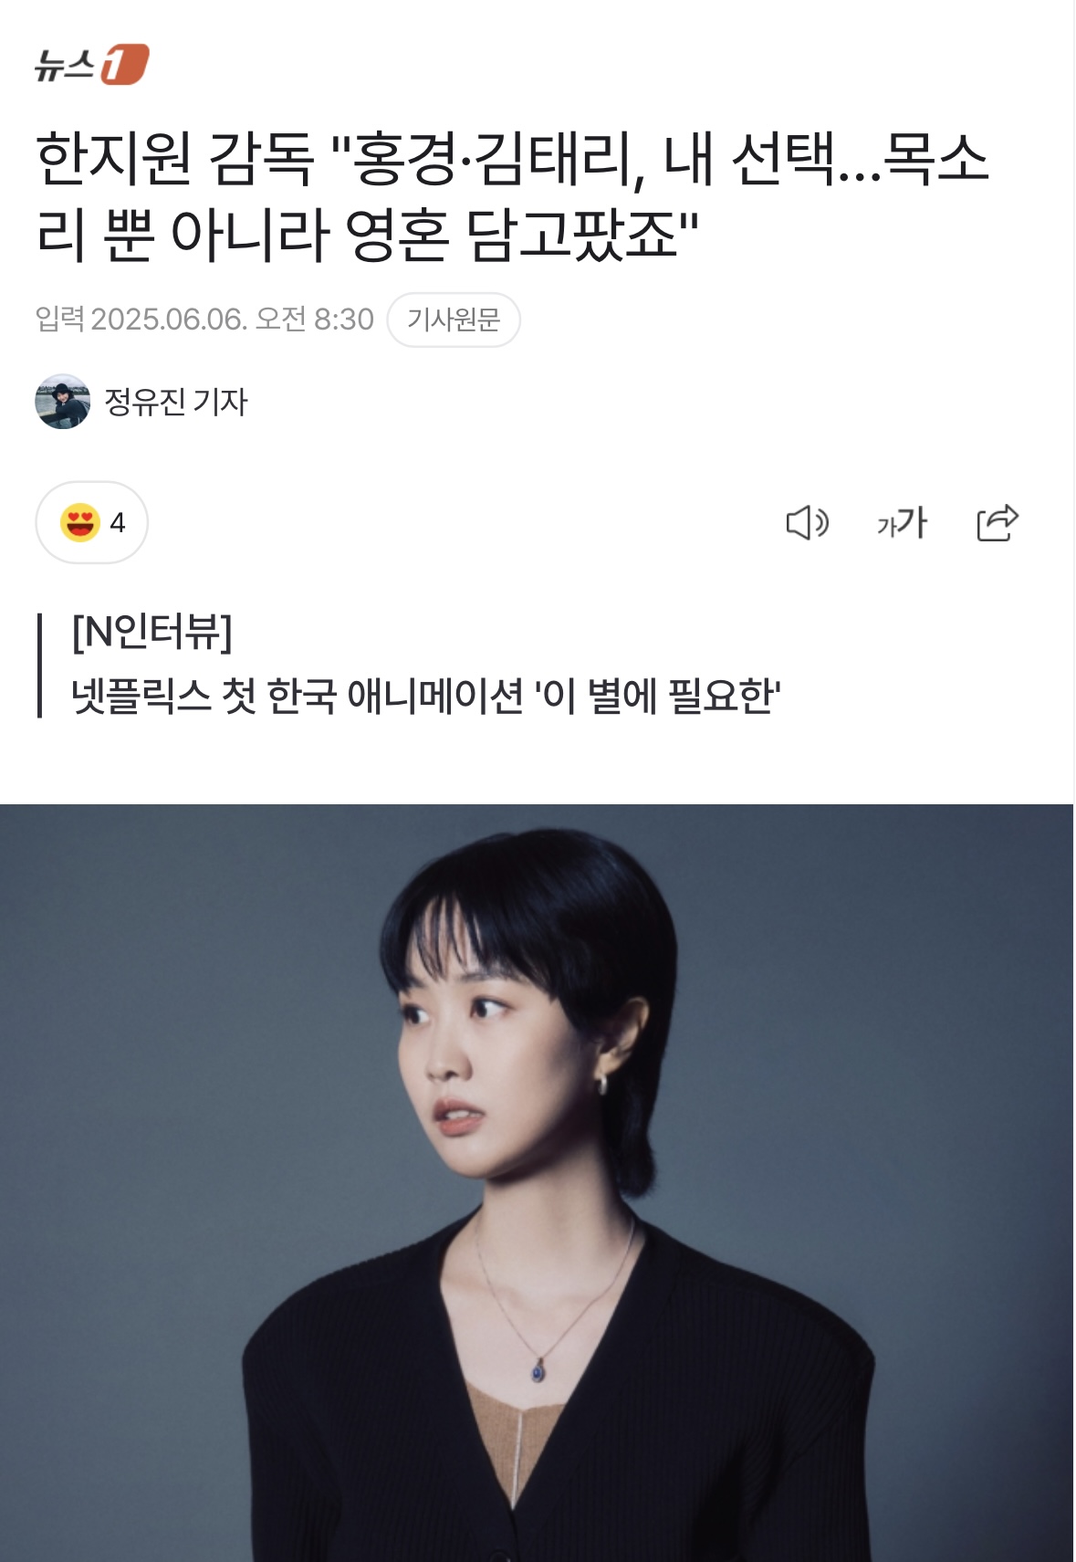This screenshot has height=1562, width=1076.
Task: Open the article portrait photo
Action: click(537, 1182)
